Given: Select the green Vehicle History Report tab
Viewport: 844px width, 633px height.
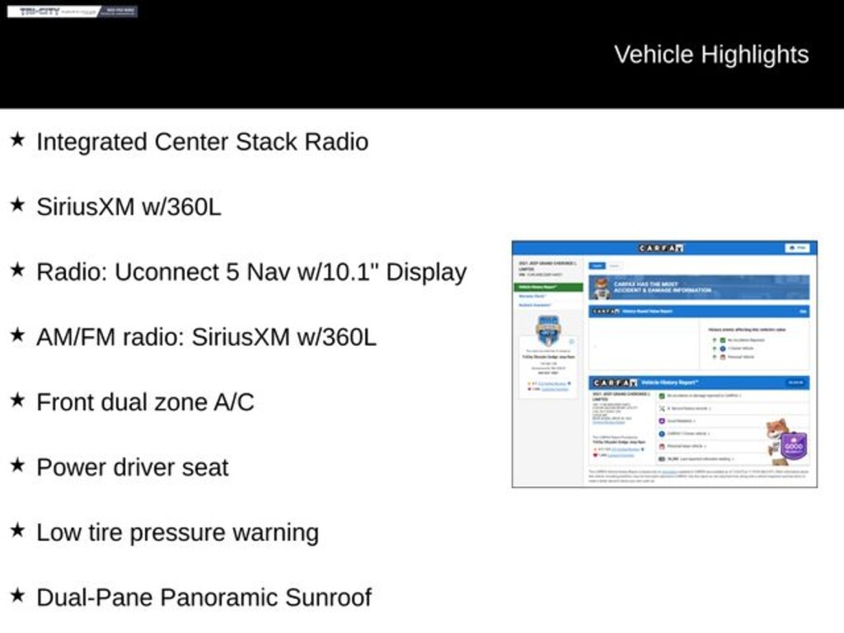Looking at the screenshot, I should 549,287.
